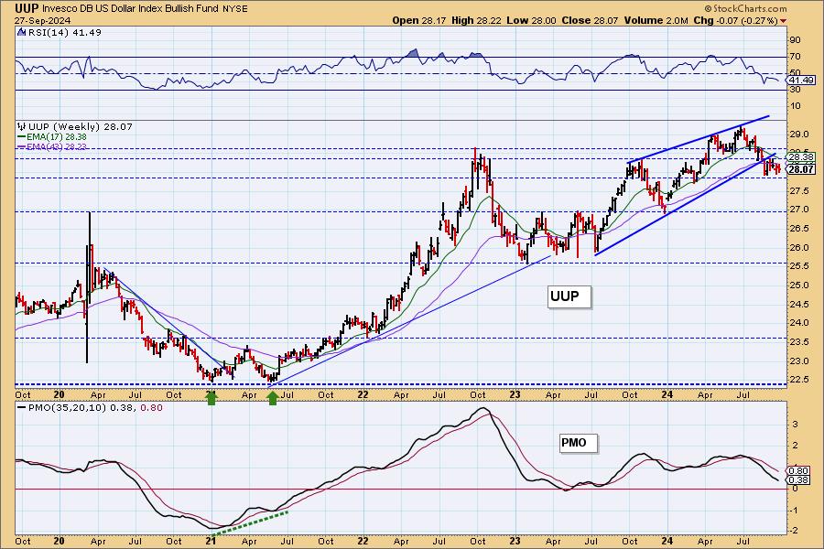Click the 27.0 price axis label
The width and height of the screenshot is (824, 549).
(797, 210)
